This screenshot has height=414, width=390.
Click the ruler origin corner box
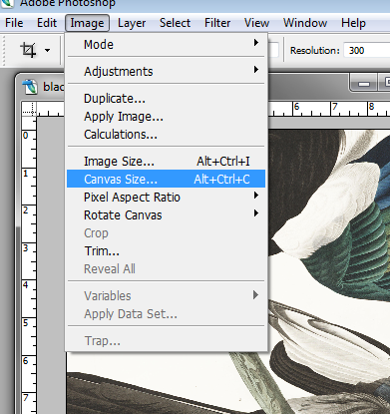tap(29, 109)
